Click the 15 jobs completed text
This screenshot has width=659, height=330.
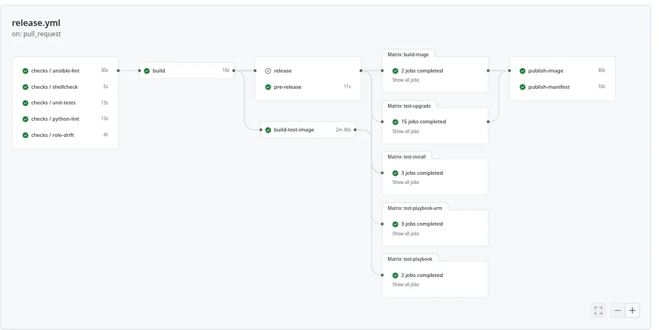(x=423, y=122)
